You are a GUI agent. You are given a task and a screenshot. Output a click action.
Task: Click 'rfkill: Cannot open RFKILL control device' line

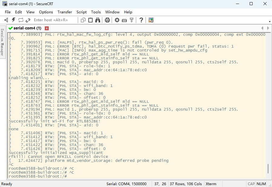(x=58, y=157)
